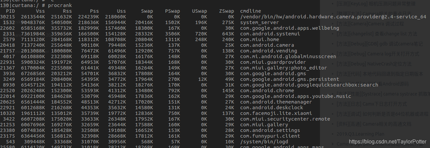Select the USwap column header
Viewport: 430px width, 148px height.
200,11
